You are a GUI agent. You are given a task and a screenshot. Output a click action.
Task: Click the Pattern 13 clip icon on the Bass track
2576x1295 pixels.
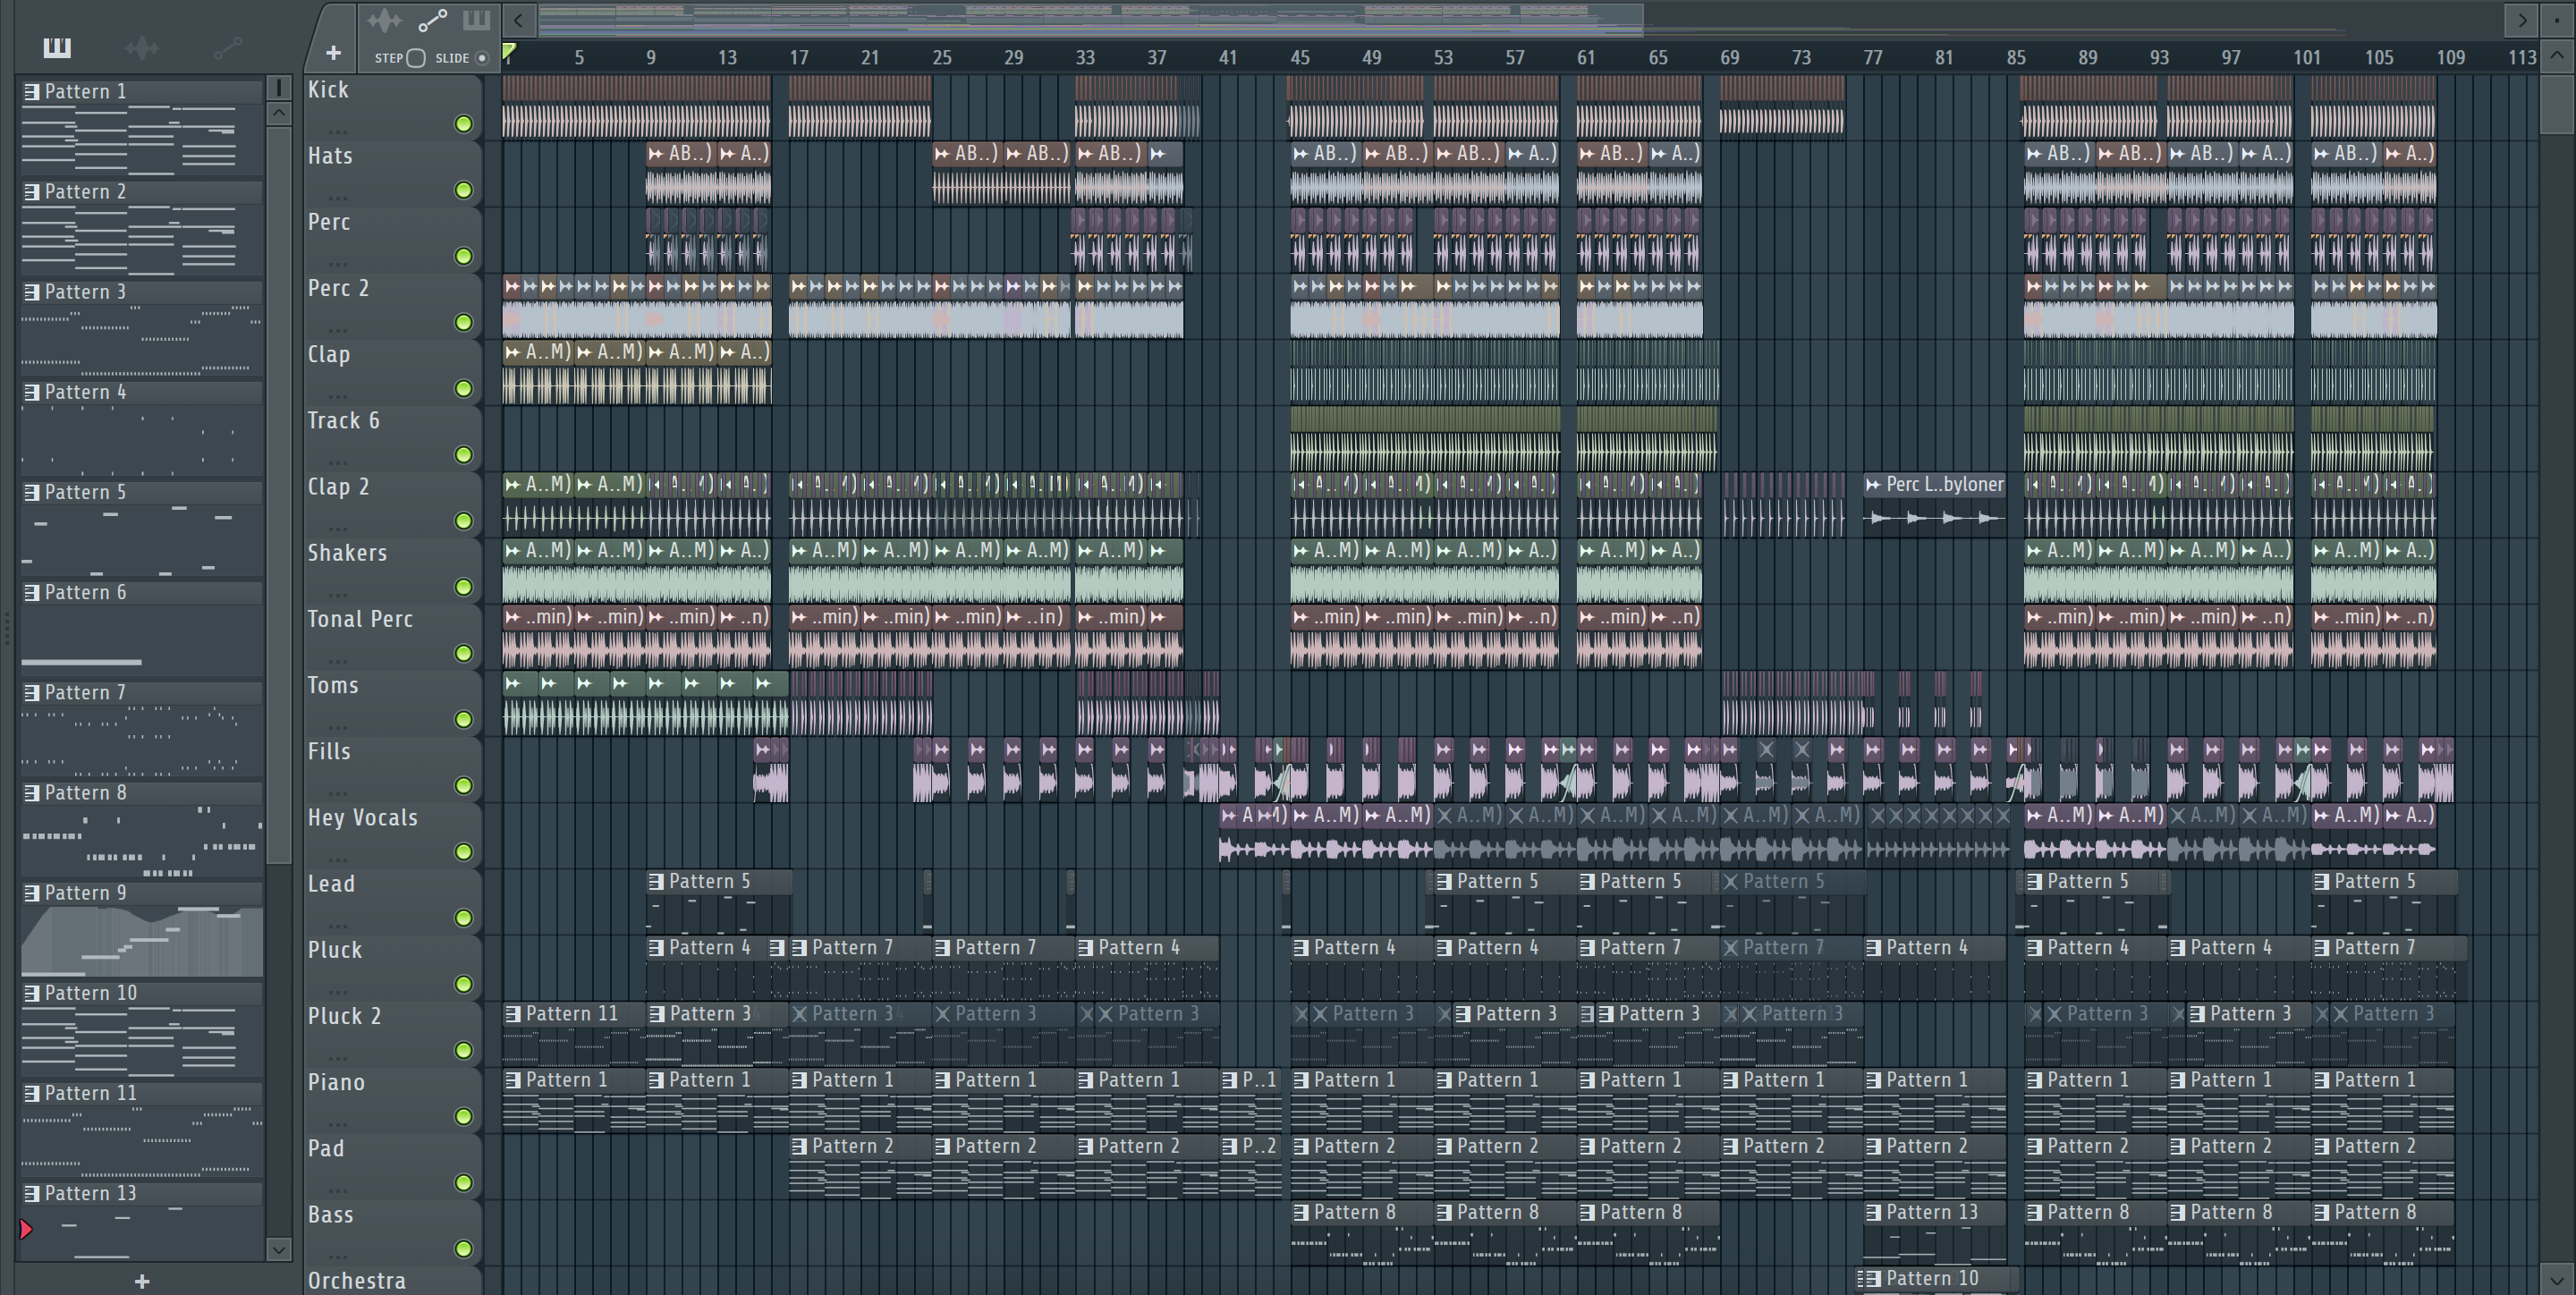click(1874, 1213)
